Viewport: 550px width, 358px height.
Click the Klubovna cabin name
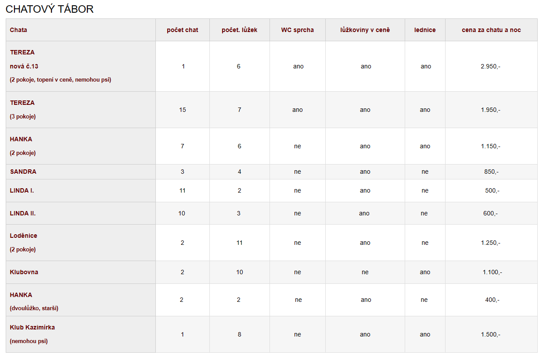click(24, 272)
